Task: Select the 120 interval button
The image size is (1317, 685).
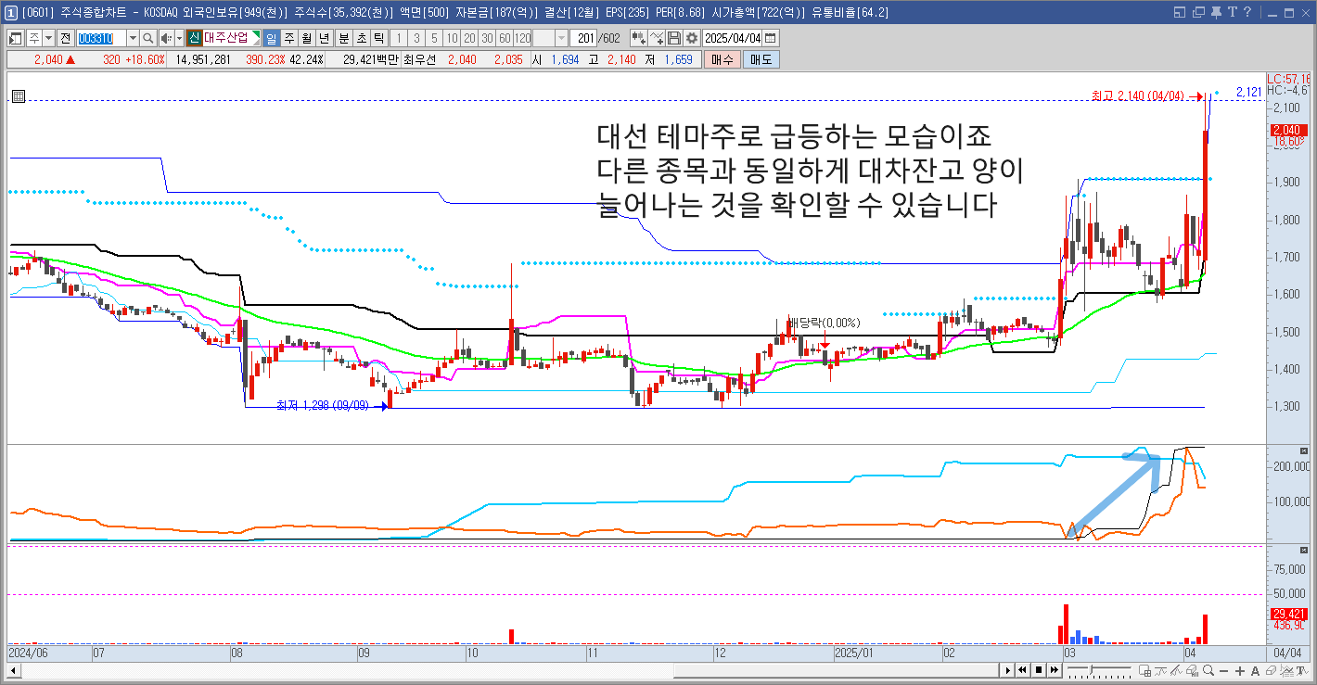Action: 522,38
